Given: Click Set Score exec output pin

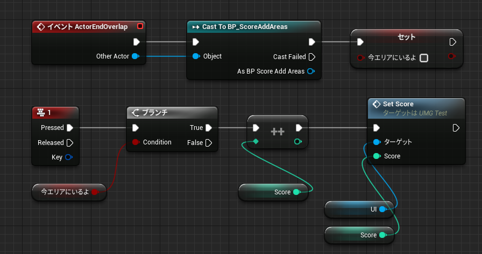Looking at the screenshot, I should [x=456, y=128].
